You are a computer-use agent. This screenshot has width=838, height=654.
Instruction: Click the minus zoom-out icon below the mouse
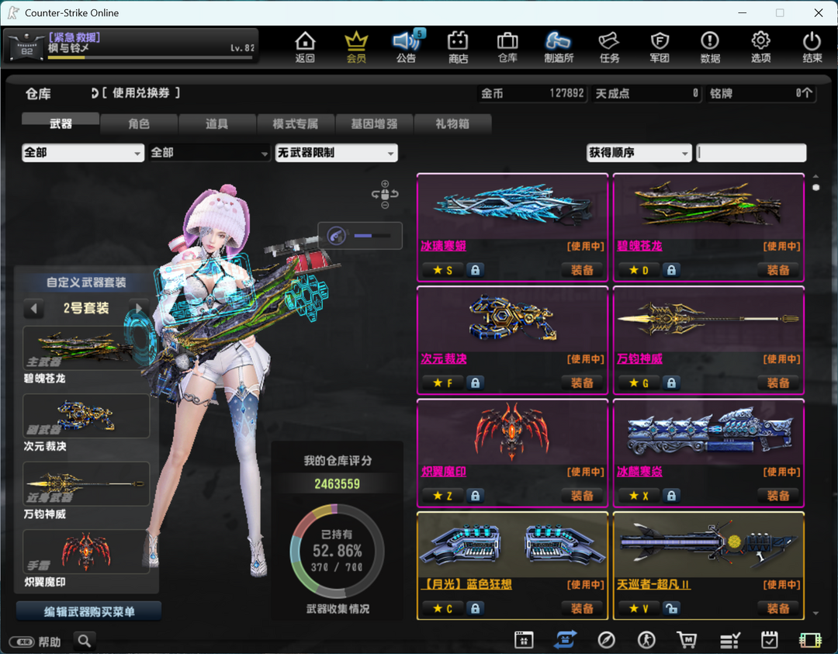[385, 205]
